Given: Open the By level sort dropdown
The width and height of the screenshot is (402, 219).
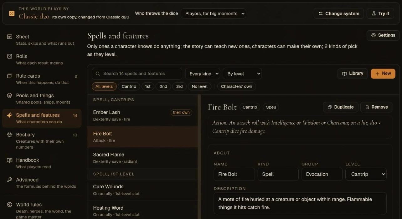Looking at the screenshot, I should (x=242, y=74).
